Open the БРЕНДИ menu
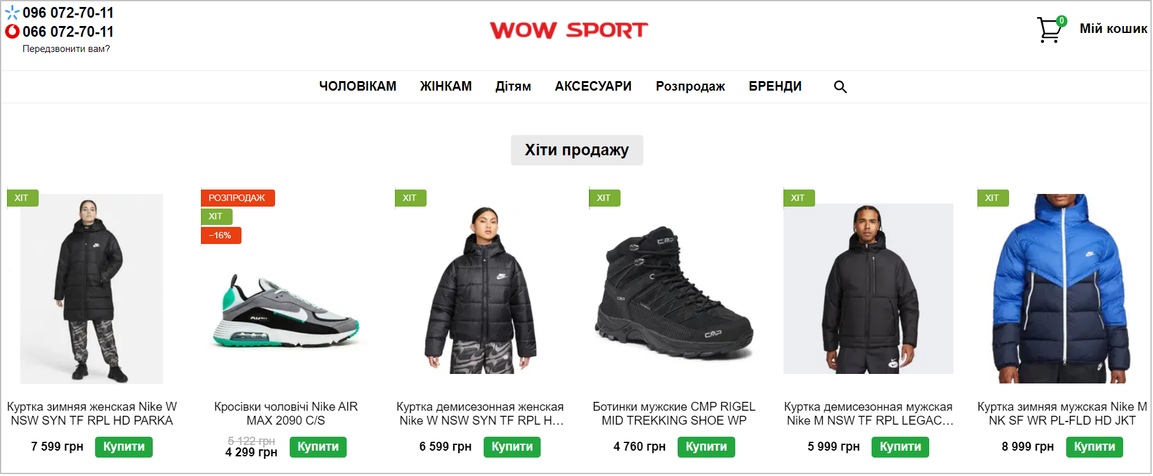This screenshot has width=1153, height=476. (775, 86)
